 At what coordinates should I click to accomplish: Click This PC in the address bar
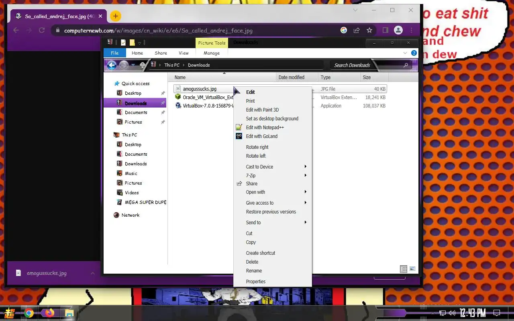tap(172, 65)
